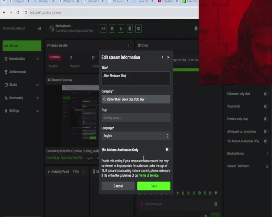Click the Activity Feed Filter button
This screenshot has width=272, height=217.
coord(76,171)
